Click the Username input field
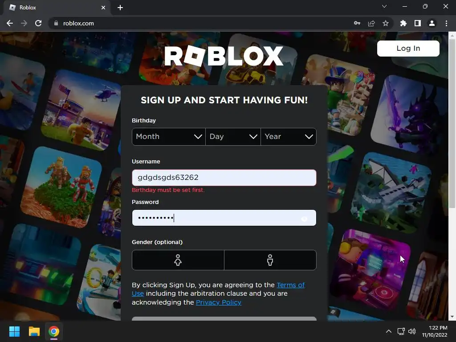 [x=224, y=178]
